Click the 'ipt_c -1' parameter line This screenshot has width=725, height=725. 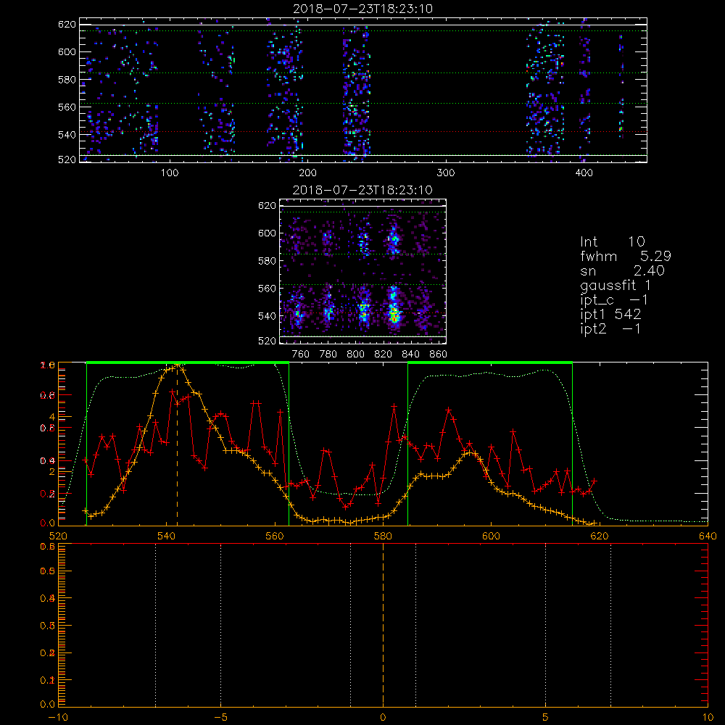coord(615,300)
